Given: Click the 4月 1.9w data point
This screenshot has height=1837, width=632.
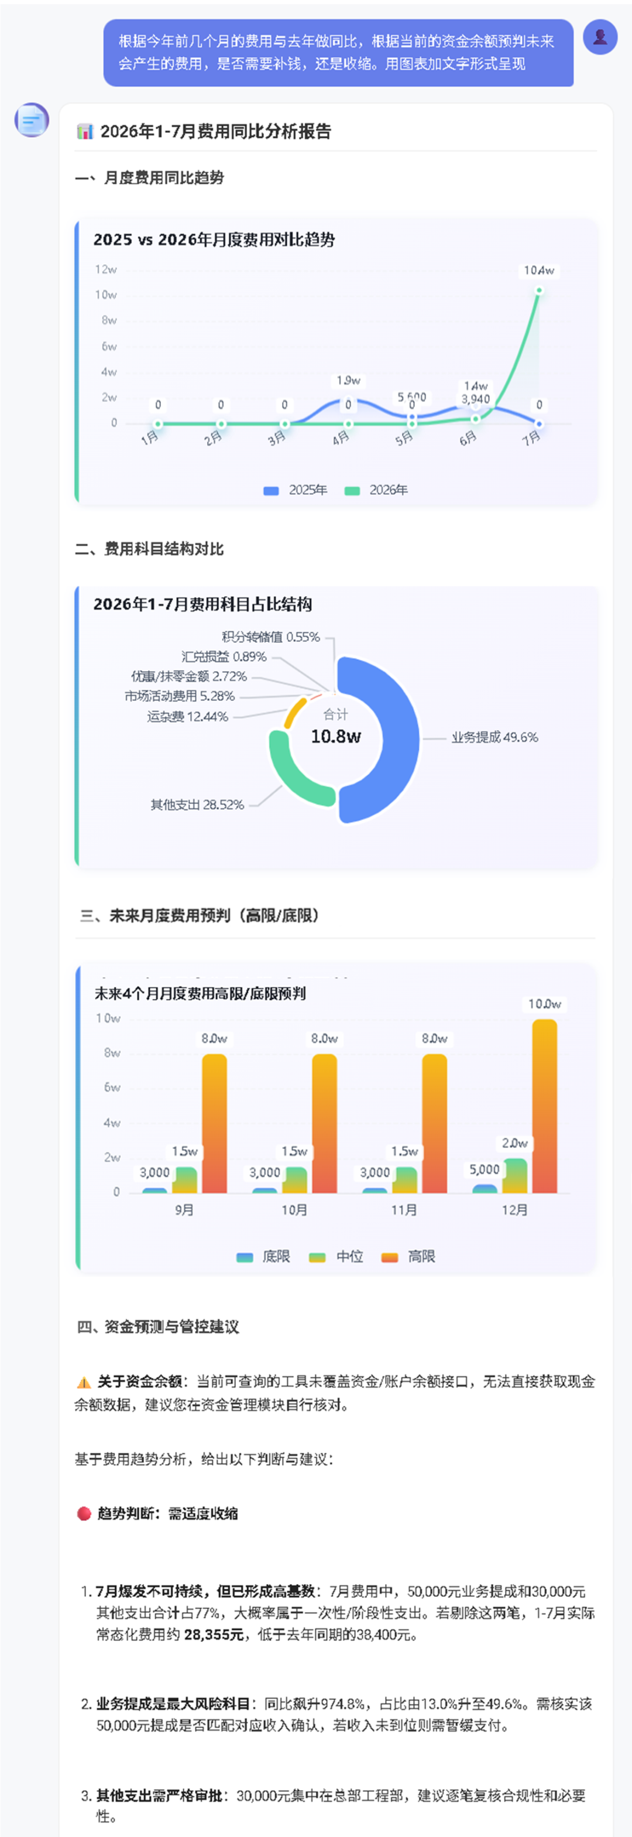Looking at the screenshot, I should (348, 400).
